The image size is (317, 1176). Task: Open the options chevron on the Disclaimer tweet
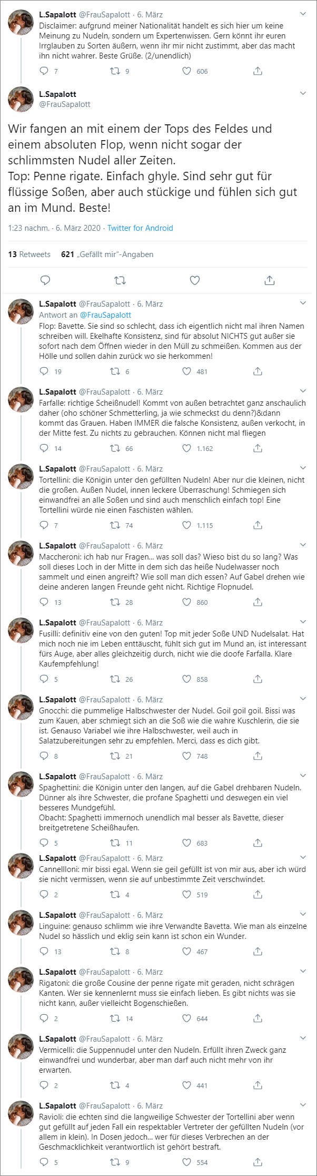pos(303,14)
